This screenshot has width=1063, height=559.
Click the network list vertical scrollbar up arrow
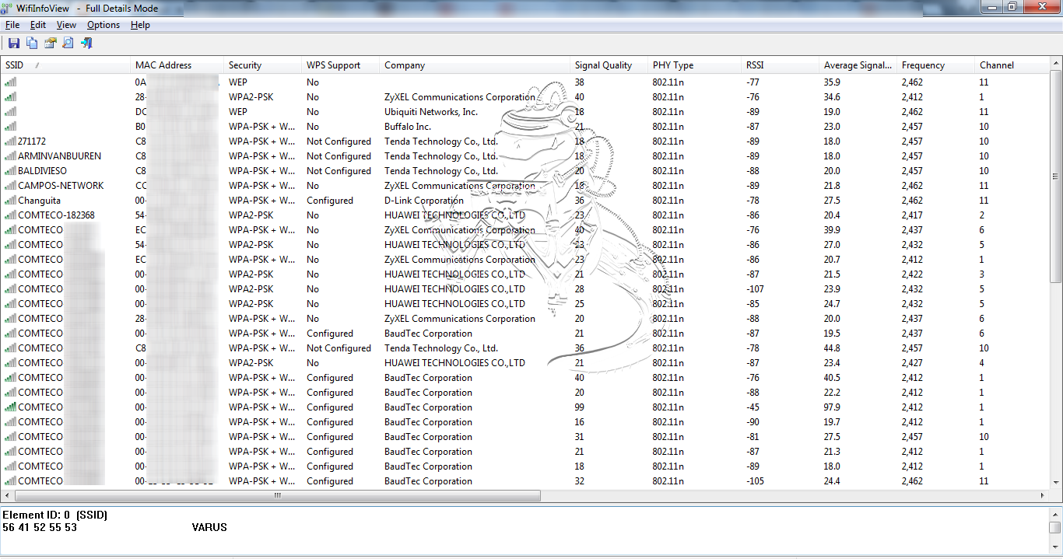click(1056, 63)
